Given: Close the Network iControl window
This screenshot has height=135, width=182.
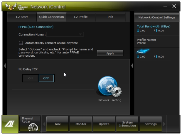Looking at the screenshot, I should (x=174, y=6).
